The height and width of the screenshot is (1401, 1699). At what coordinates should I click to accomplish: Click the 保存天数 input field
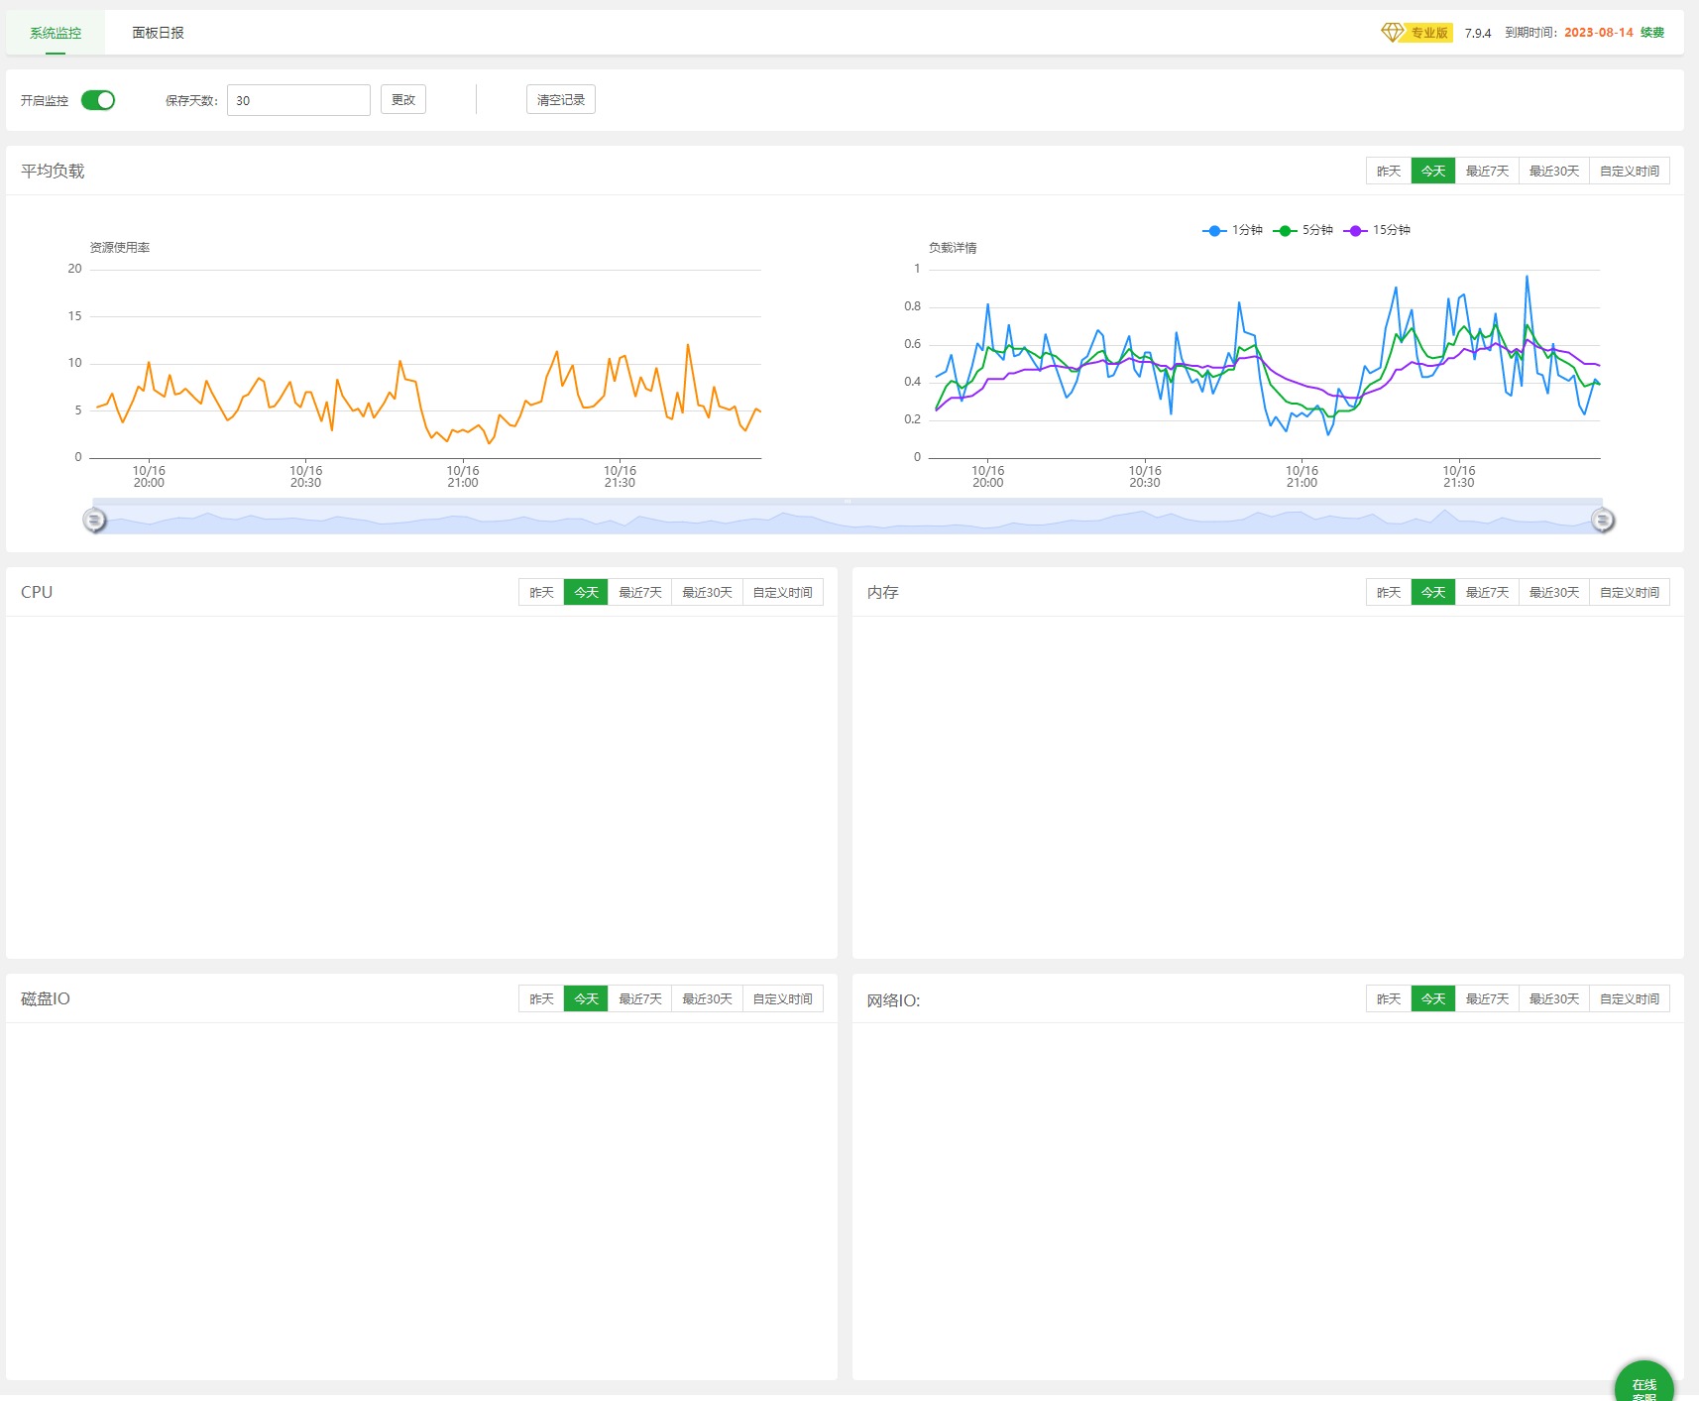298,100
